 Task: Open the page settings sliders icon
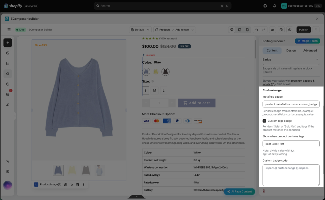click(272, 30)
